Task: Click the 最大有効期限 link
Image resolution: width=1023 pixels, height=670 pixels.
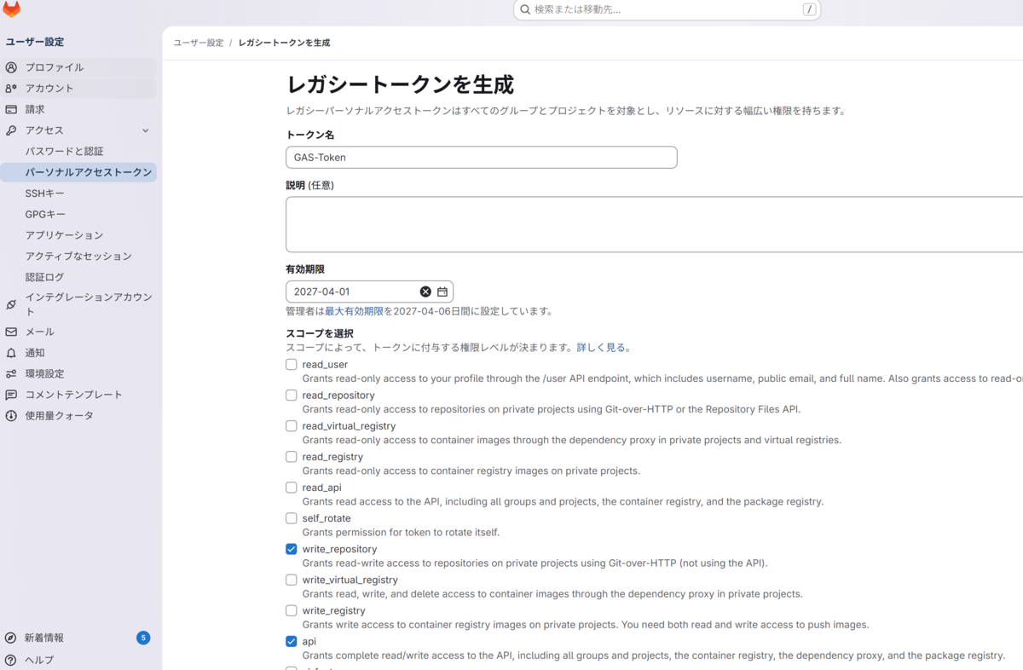Action: click(x=354, y=311)
